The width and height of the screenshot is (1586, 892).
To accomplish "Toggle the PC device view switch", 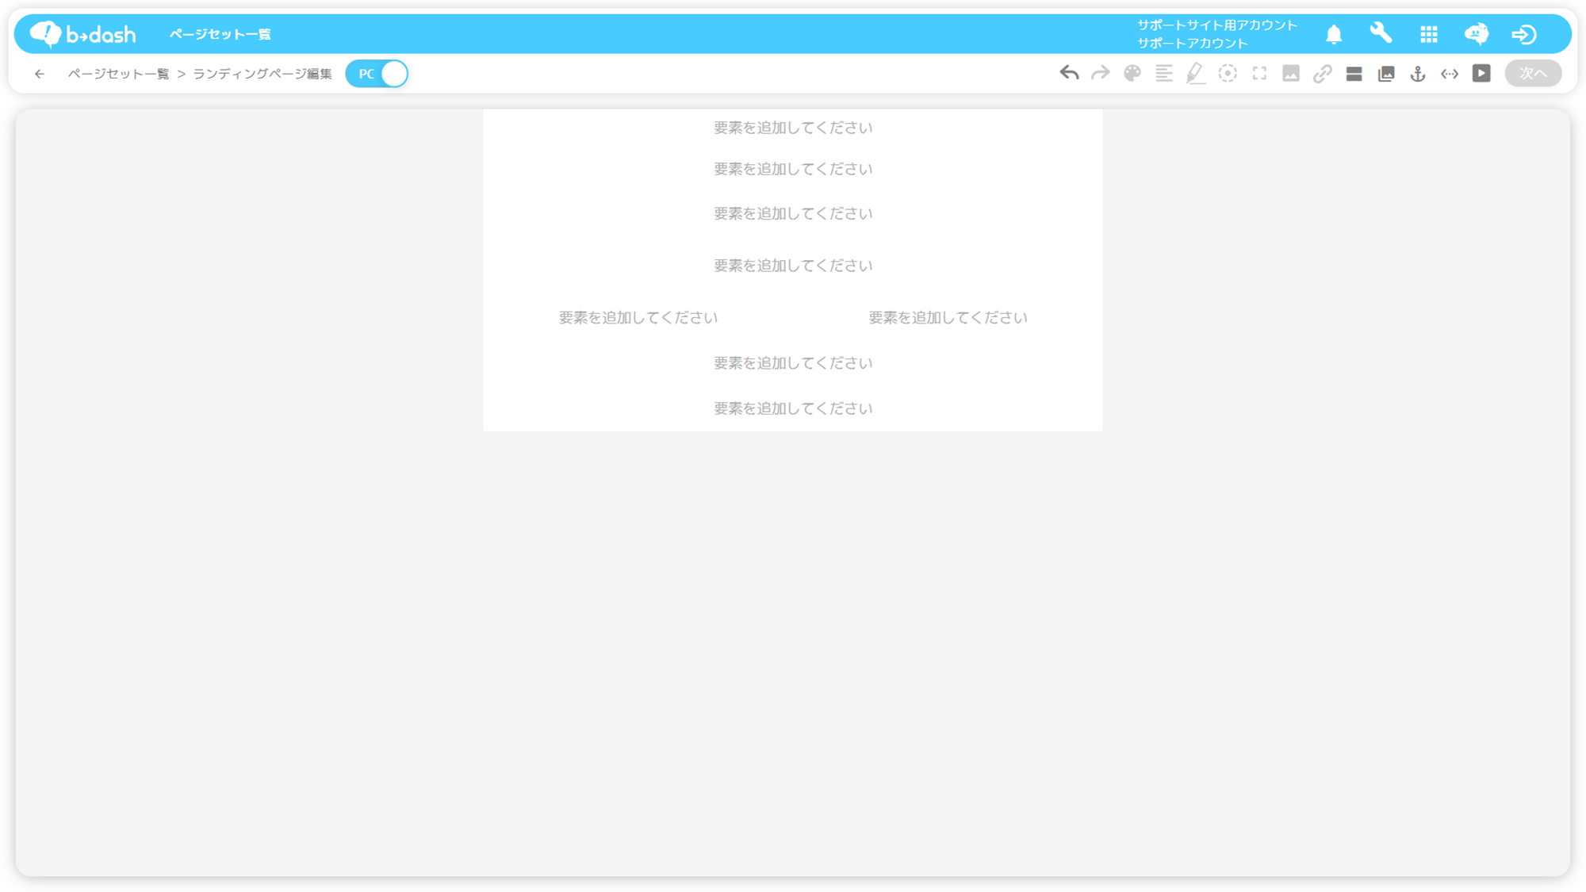I will point(377,74).
